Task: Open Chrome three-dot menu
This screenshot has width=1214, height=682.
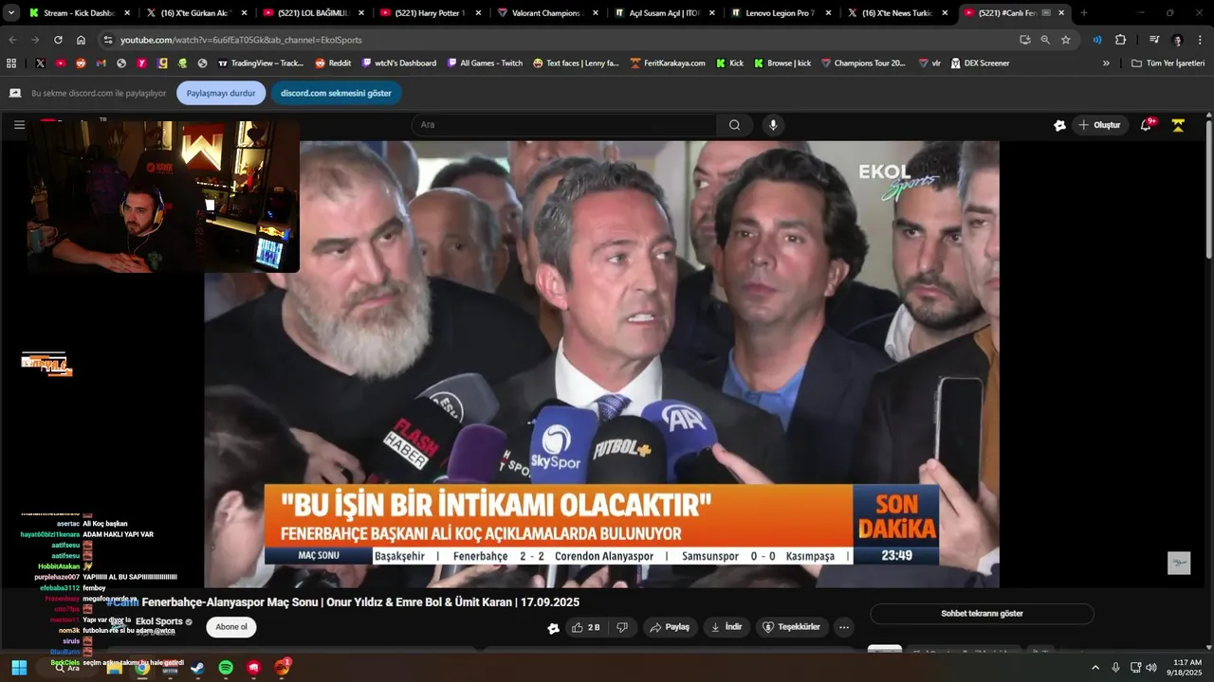Action: (1201, 40)
